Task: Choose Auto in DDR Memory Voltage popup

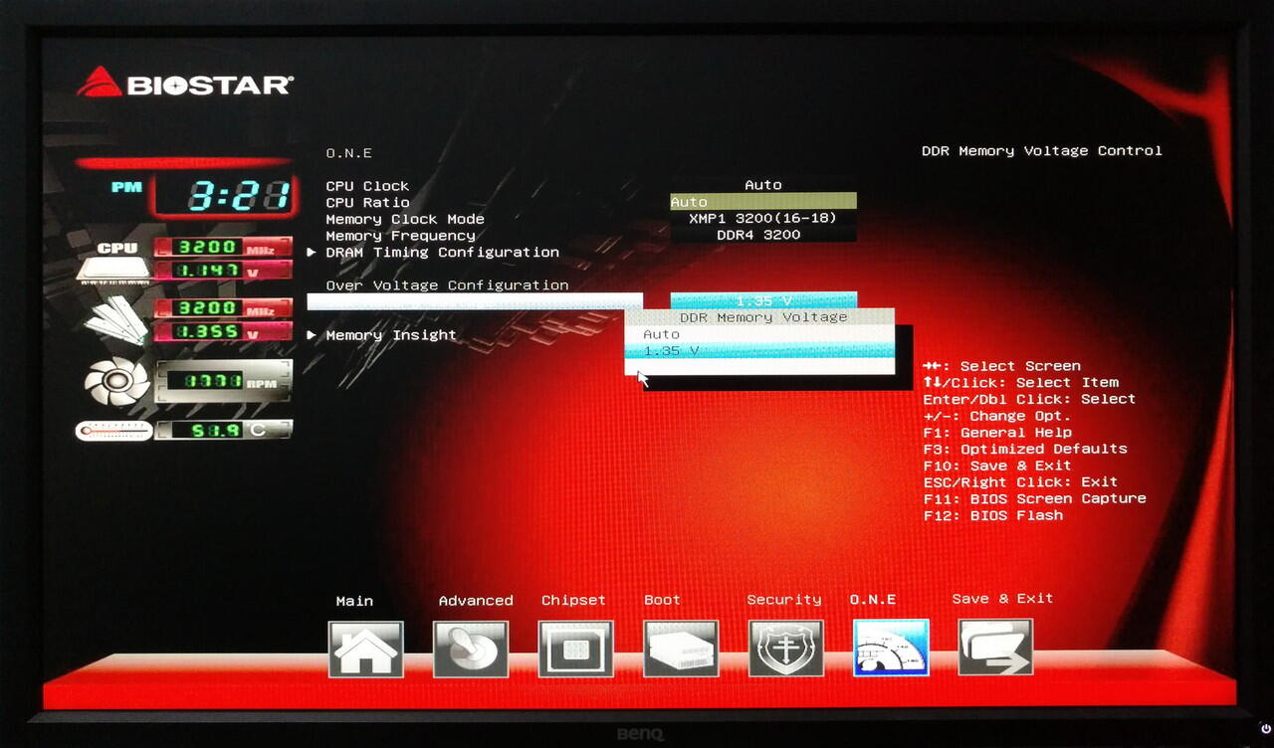Action: (x=759, y=334)
